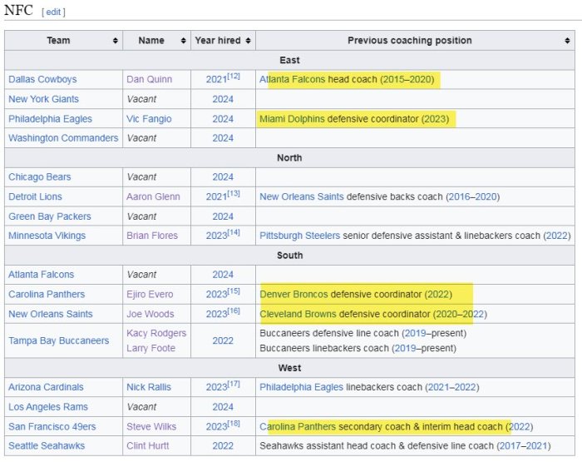Viewport: 582px width, 462px height.
Task: Sort table by Year hired arrows
Action: pos(249,41)
